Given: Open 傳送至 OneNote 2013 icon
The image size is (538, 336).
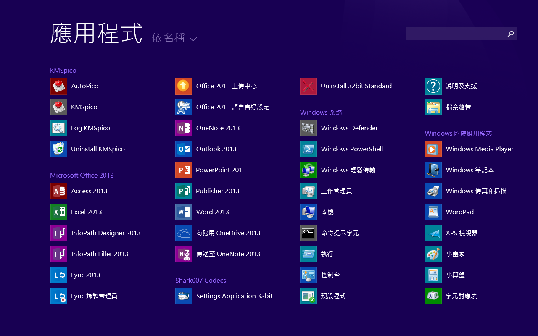Looking at the screenshot, I should click(x=184, y=254).
